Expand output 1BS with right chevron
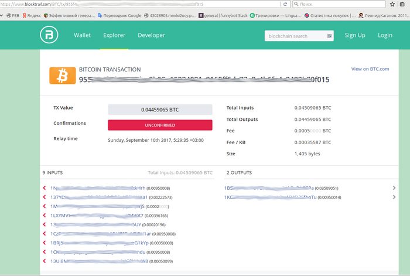 click(x=394, y=188)
